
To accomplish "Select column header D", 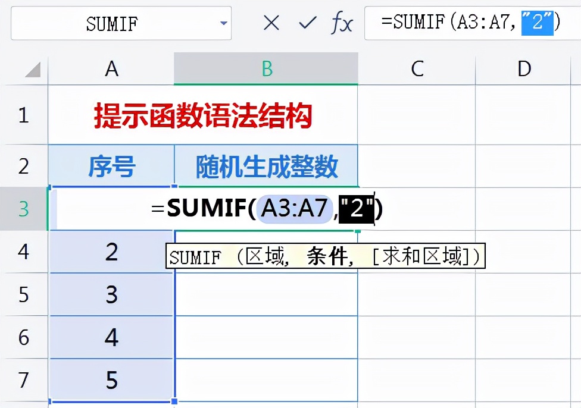I will pyautogui.click(x=523, y=68).
